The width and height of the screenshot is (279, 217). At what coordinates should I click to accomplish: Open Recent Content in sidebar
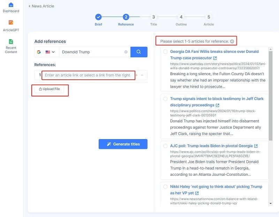(x=11, y=46)
